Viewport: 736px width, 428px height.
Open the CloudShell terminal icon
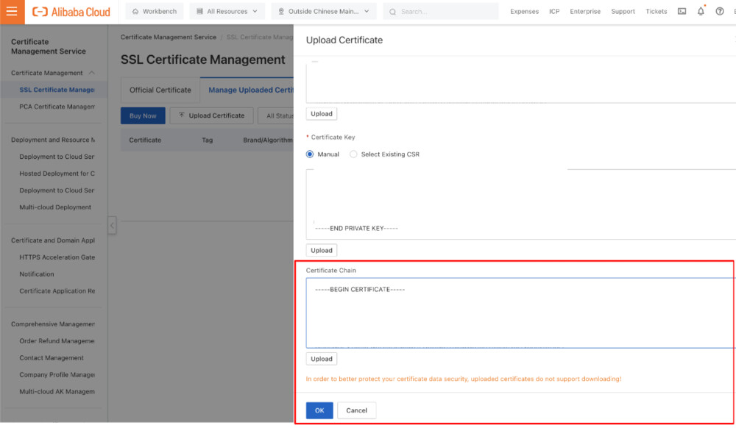682,11
